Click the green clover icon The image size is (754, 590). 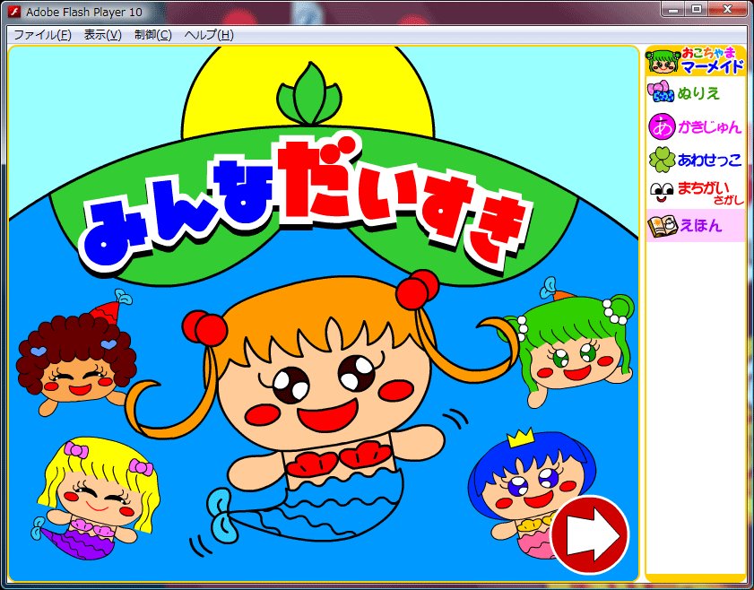point(663,160)
